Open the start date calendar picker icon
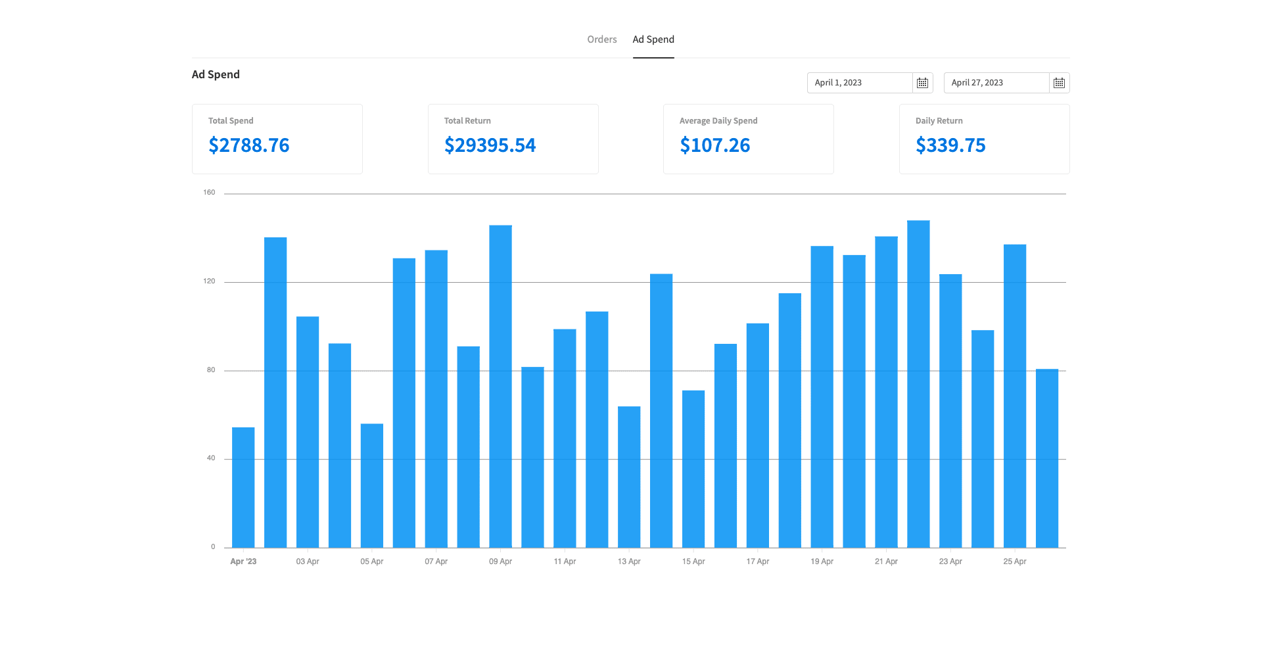The image size is (1262, 668). (x=923, y=83)
